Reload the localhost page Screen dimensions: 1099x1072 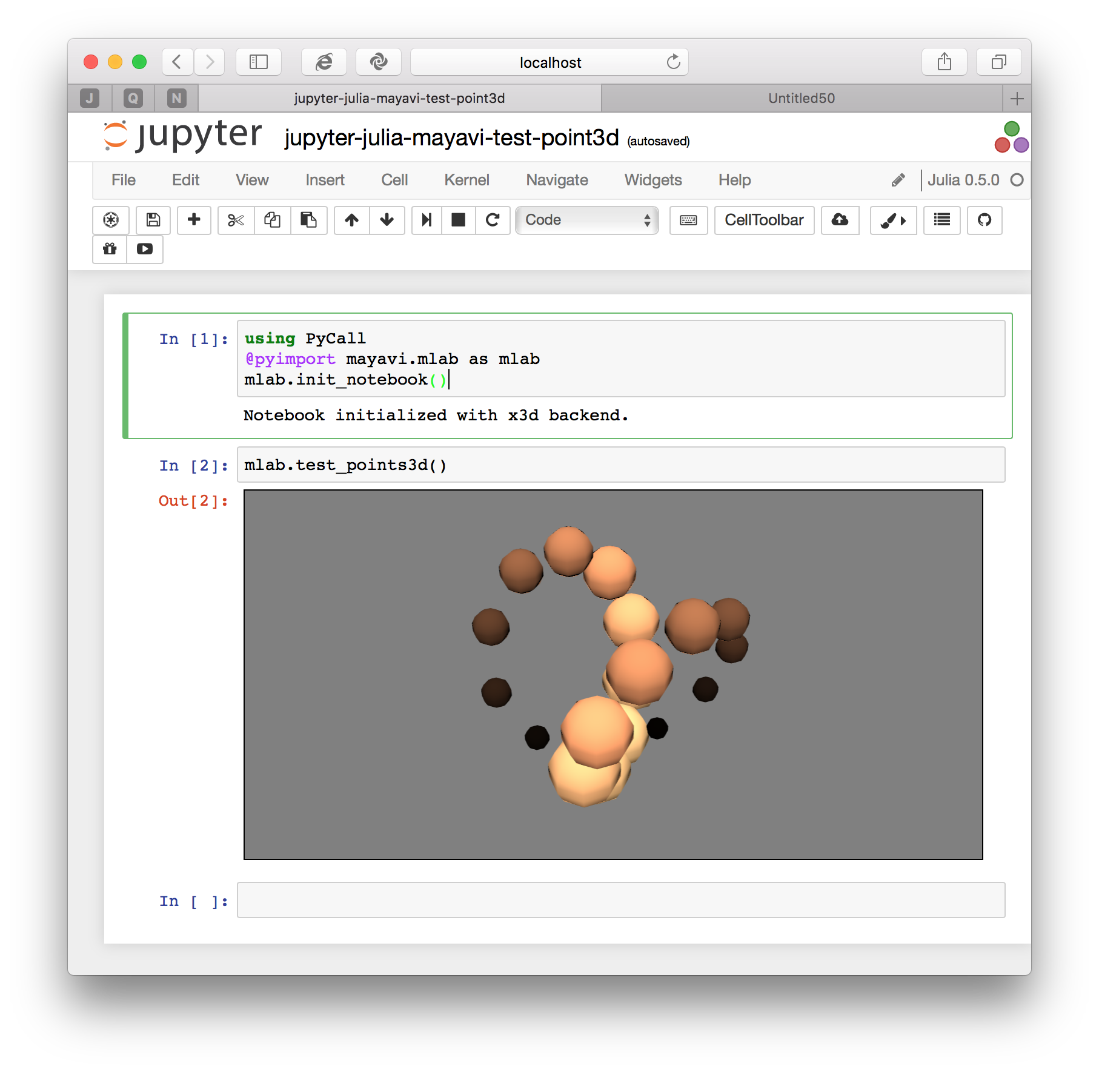673,62
